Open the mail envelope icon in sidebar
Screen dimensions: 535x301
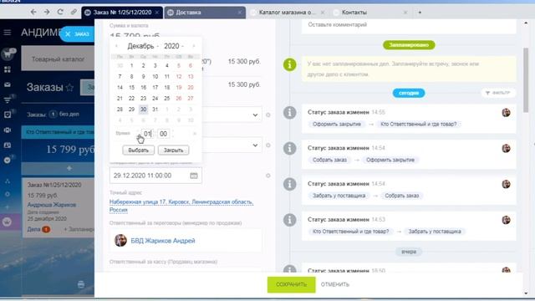(8, 84)
